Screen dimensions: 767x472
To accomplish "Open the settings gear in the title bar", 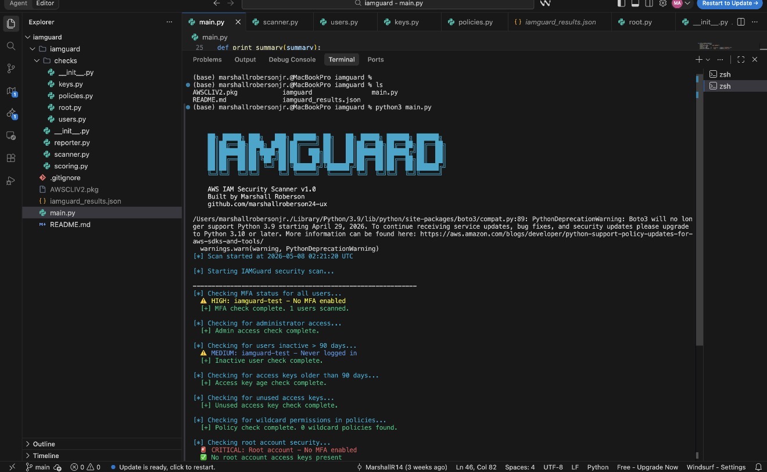I will pos(663,3).
